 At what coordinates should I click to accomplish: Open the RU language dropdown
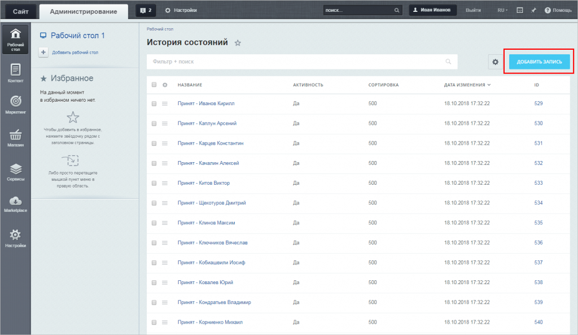(502, 10)
